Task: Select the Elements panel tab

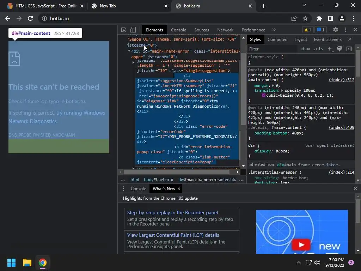Action: pos(154,30)
